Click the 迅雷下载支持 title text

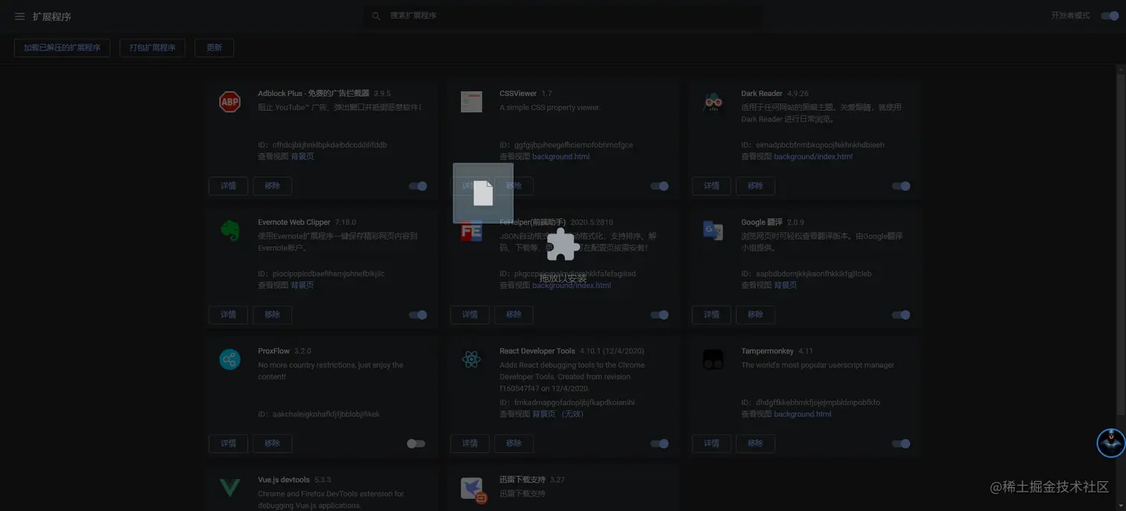pyautogui.click(x=523, y=480)
